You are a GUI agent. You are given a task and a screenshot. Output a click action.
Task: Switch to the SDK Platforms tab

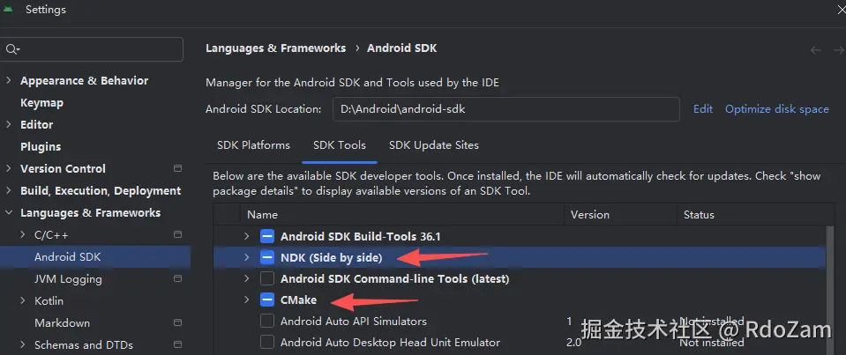(253, 144)
